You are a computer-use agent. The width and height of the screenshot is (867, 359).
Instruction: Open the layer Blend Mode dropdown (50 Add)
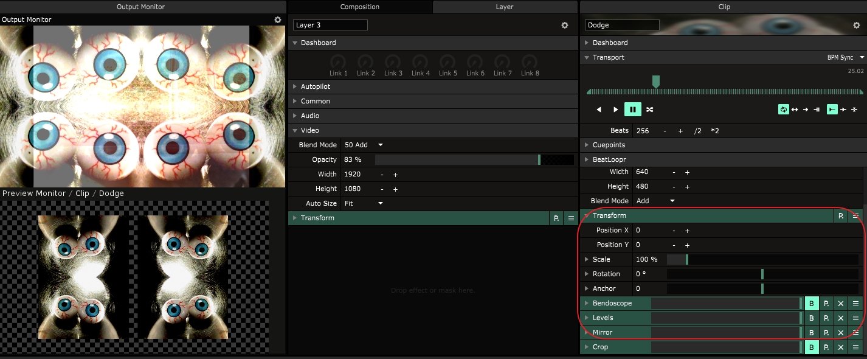coord(364,145)
